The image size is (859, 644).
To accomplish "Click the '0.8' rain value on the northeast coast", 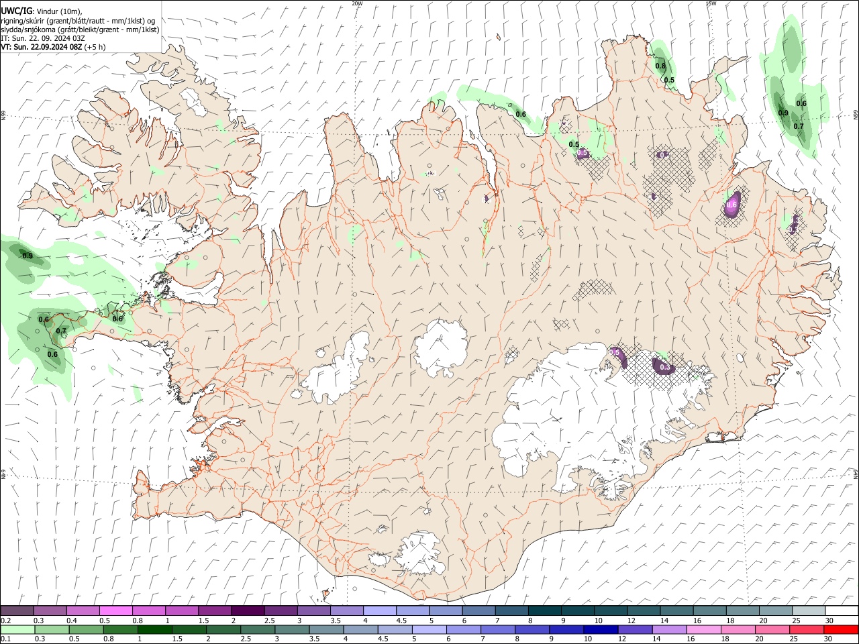I will [x=660, y=66].
